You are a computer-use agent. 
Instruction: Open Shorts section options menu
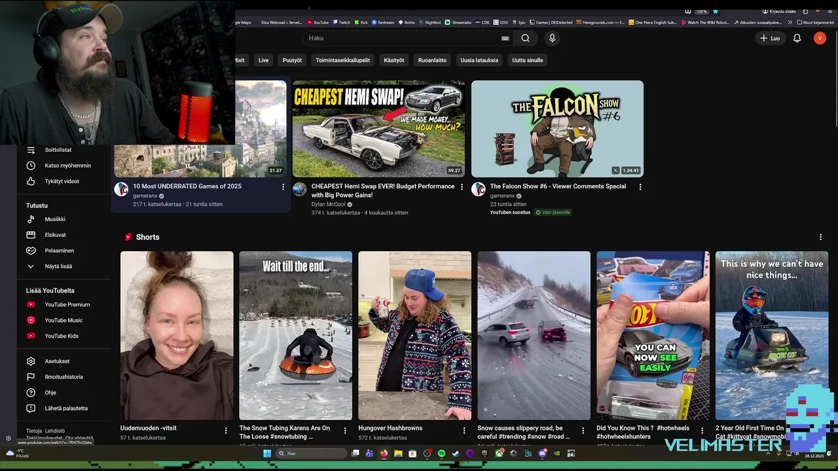(x=820, y=237)
